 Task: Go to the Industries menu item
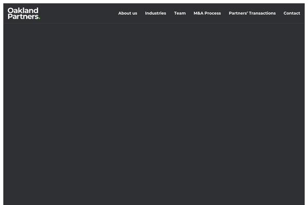click(x=156, y=13)
